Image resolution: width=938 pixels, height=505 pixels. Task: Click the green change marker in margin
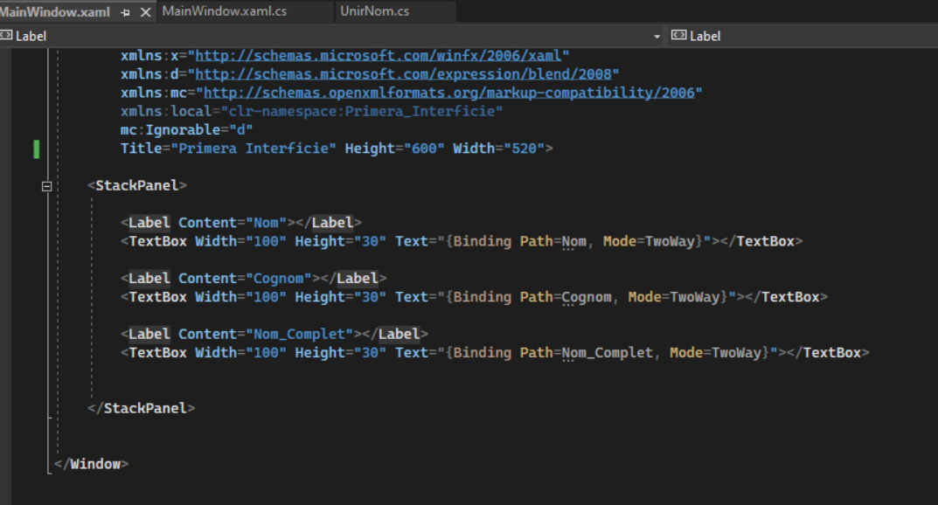(37, 149)
